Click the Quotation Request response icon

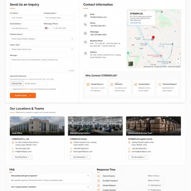pos(98,181)
